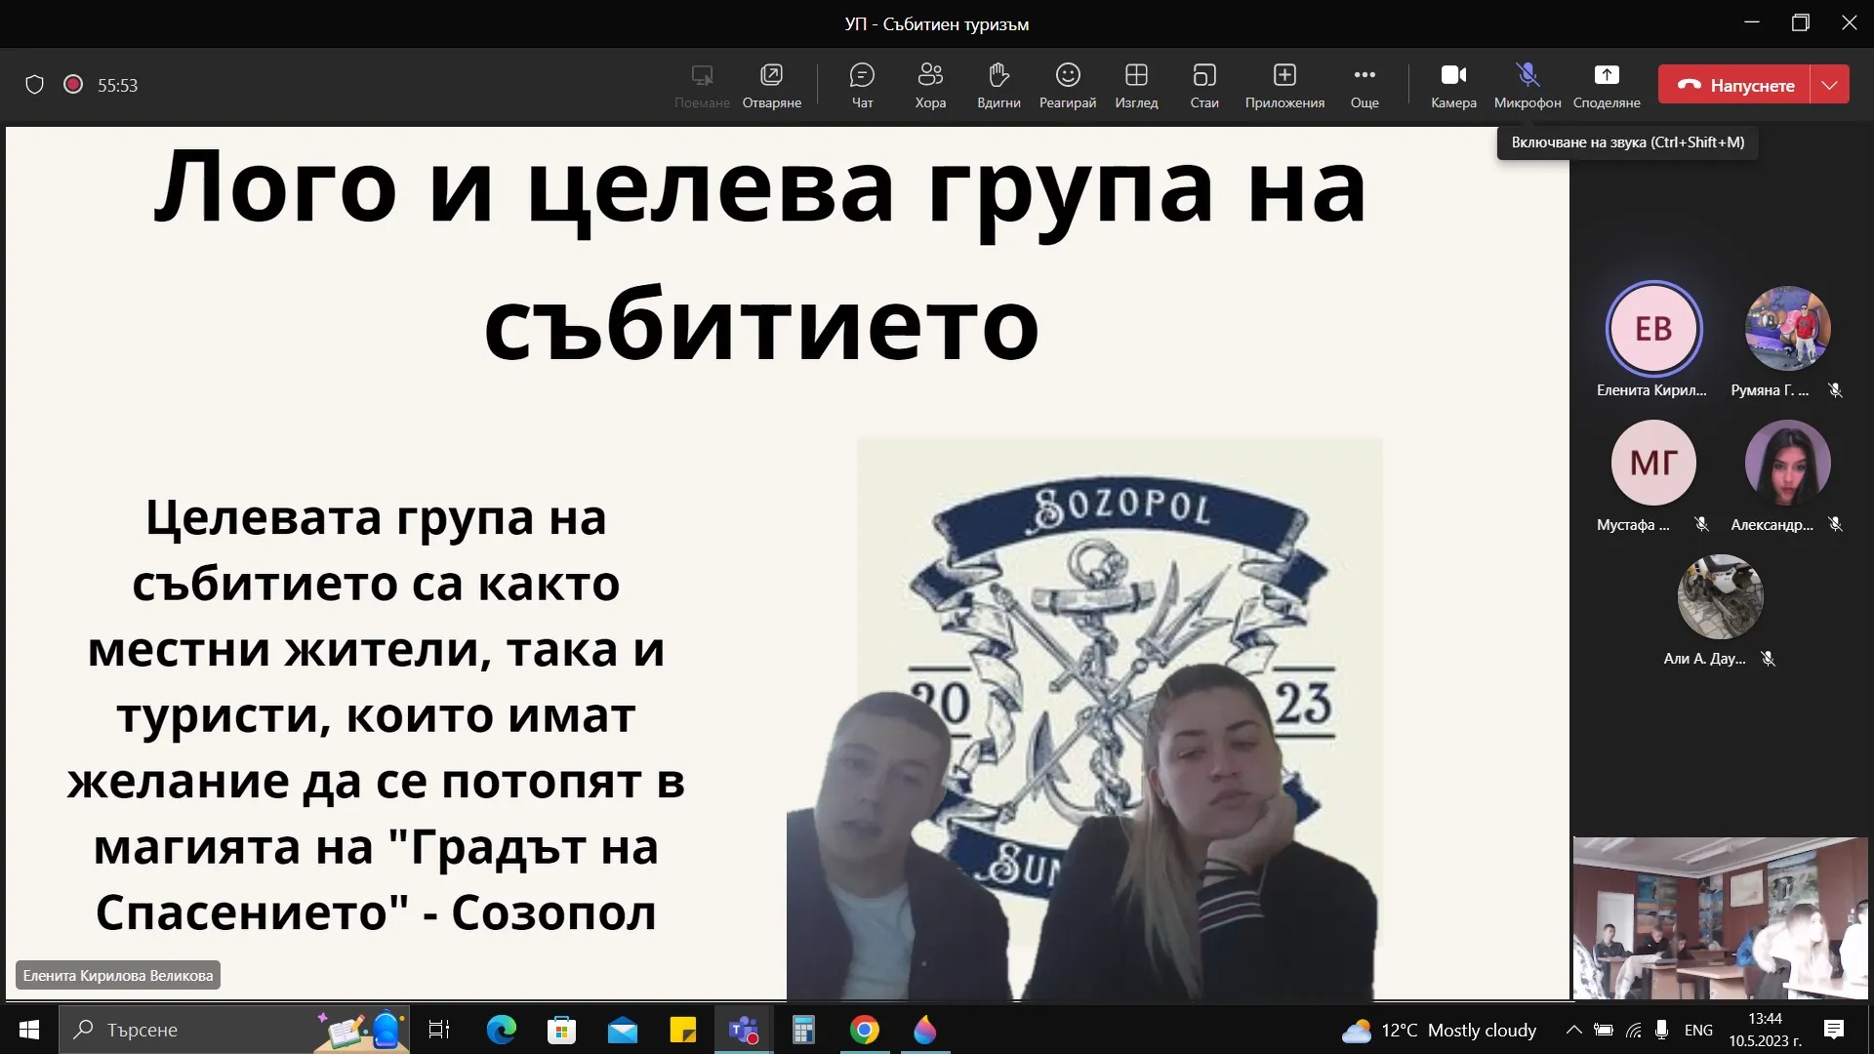
Task: Click the disabled Take control (Поемане) button
Action: (x=702, y=86)
